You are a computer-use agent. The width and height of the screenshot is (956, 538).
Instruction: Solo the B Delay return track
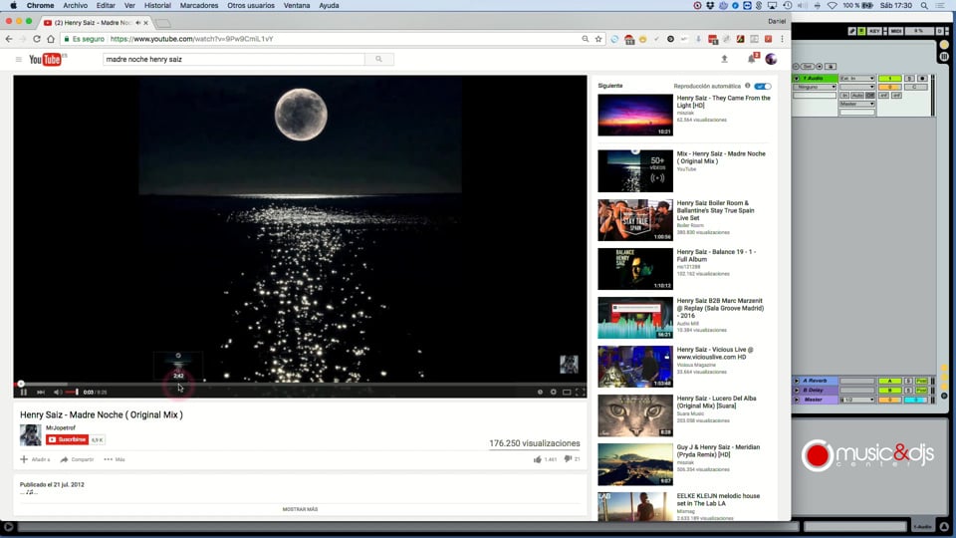[908, 391]
